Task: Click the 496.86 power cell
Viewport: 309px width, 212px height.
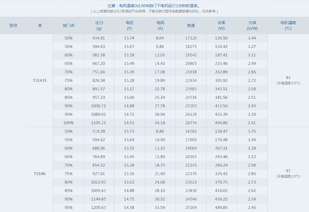Action: [221, 122]
